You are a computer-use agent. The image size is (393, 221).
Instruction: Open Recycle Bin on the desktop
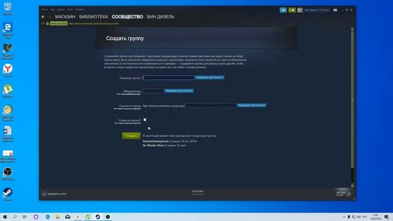coord(7,8)
